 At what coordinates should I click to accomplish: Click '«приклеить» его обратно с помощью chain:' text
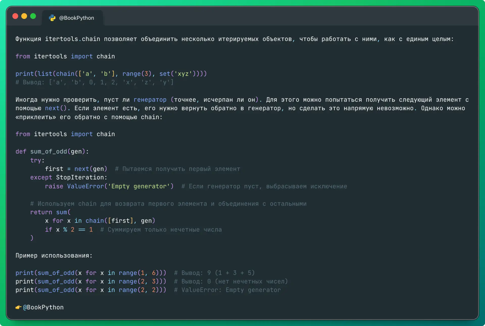coord(89,117)
